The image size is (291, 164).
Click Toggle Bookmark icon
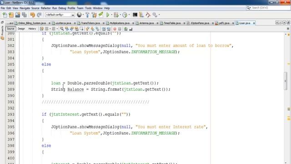97,29
